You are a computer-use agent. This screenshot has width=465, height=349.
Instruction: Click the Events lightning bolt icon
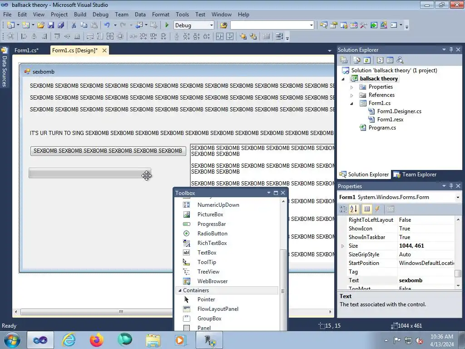click(377, 209)
